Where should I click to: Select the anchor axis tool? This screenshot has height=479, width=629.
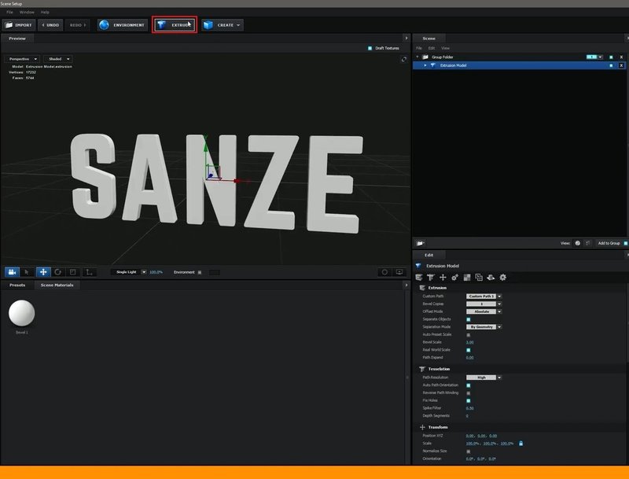tap(89, 272)
